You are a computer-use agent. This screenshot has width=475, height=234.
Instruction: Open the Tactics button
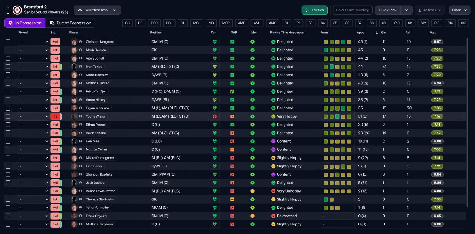pyautogui.click(x=314, y=10)
